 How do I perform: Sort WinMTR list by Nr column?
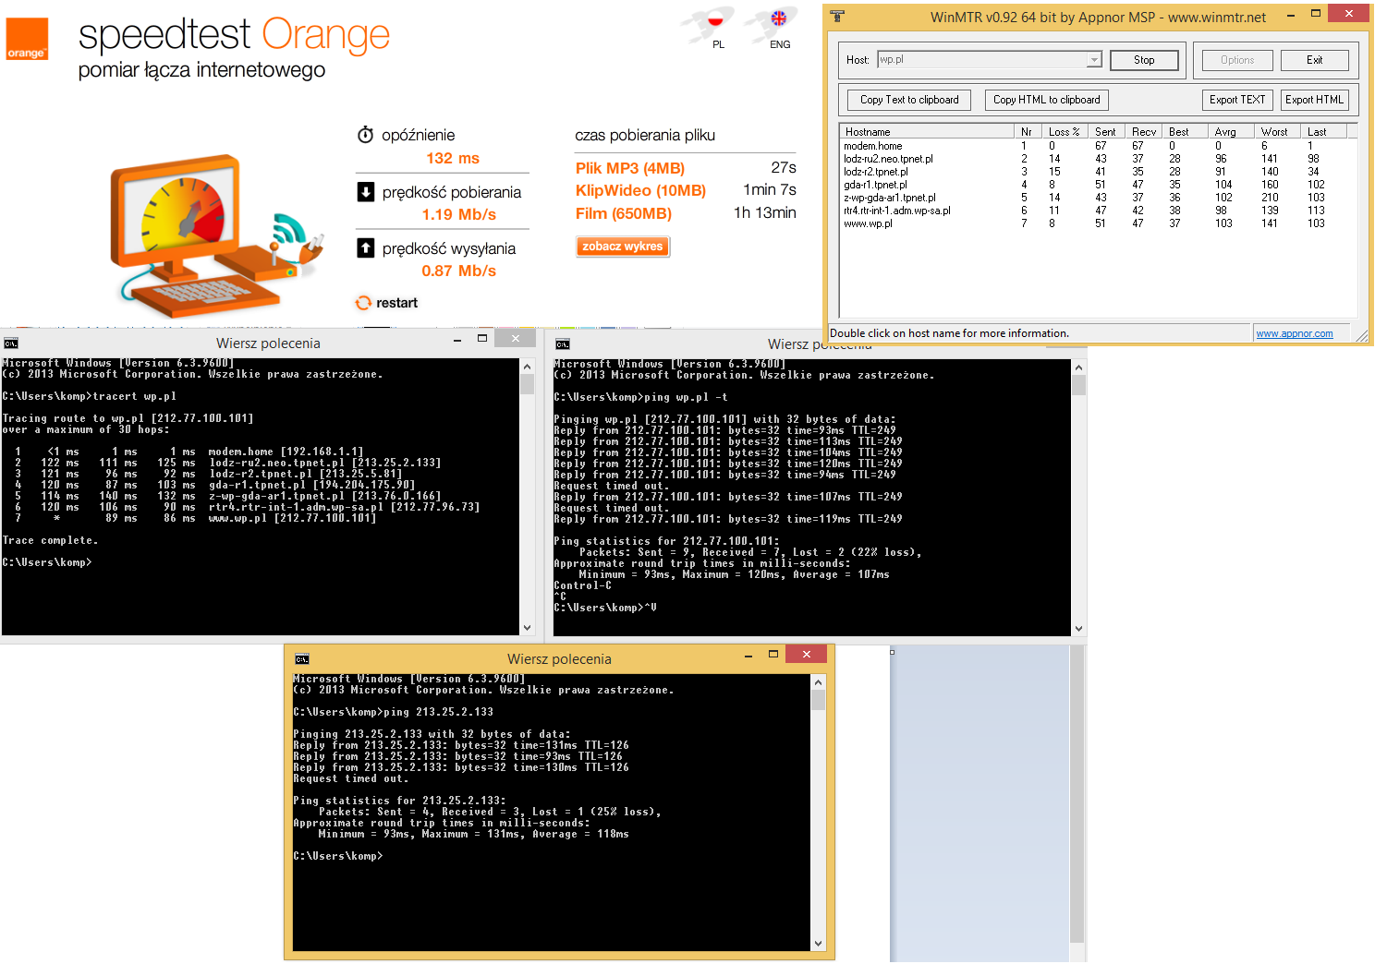[1028, 132]
